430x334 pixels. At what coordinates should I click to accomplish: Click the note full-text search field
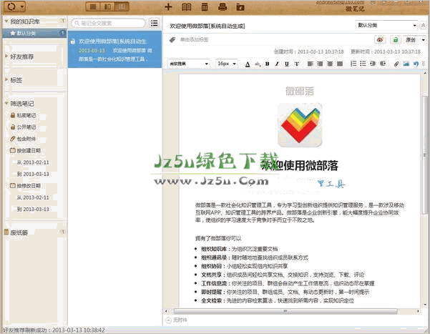click(x=108, y=23)
